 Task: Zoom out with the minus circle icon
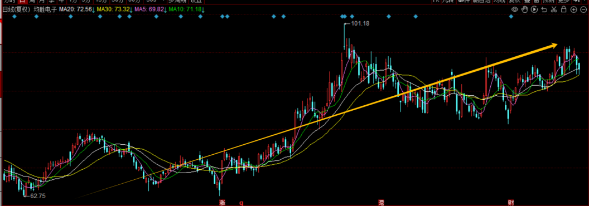point(584,9)
